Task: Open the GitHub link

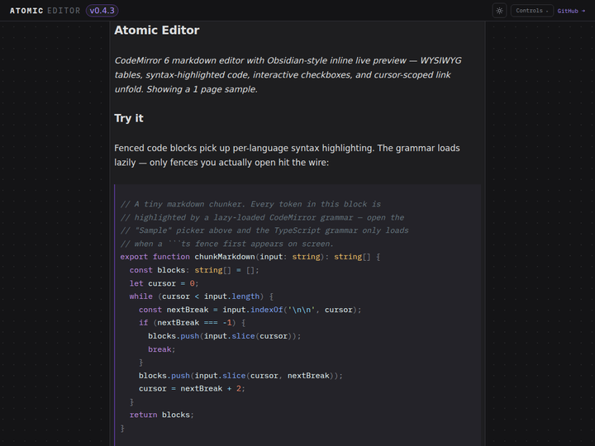Action: [x=571, y=11]
